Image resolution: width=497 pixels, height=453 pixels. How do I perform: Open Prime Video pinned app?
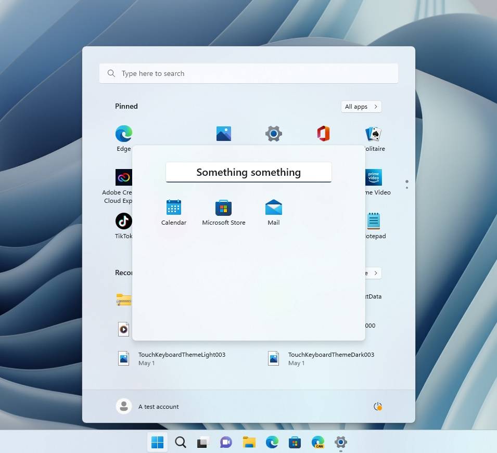(x=373, y=177)
